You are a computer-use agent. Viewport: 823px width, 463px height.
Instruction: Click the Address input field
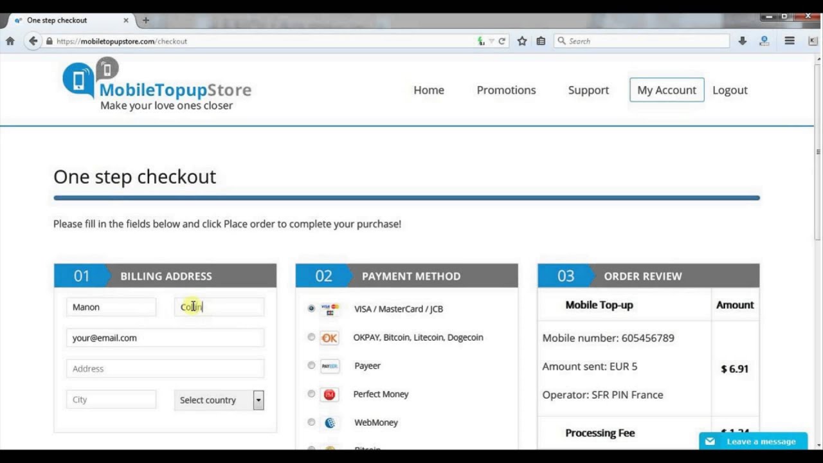pyautogui.click(x=165, y=368)
